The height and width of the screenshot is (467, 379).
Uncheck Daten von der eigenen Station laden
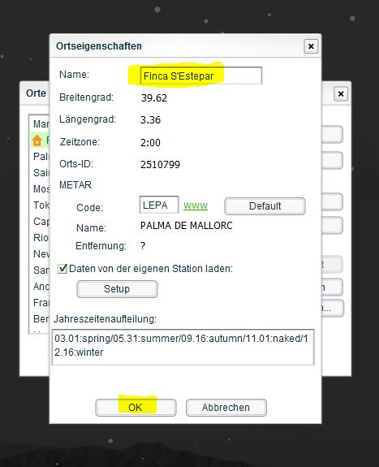click(62, 268)
